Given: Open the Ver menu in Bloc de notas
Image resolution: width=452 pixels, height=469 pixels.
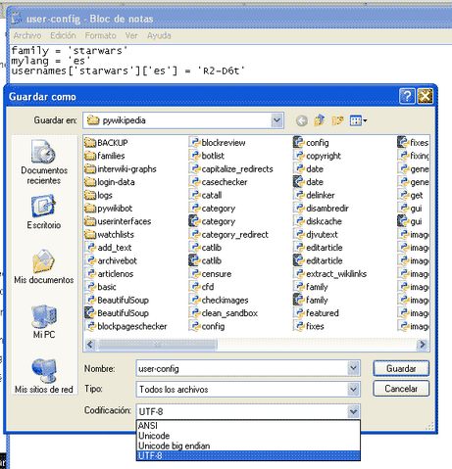Looking at the screenshot, I should (x=131, y=35).
